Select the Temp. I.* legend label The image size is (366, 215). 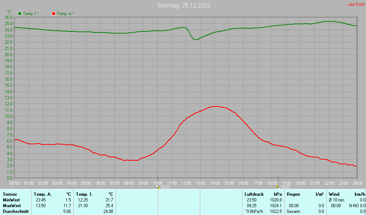[x=31, y=14]
